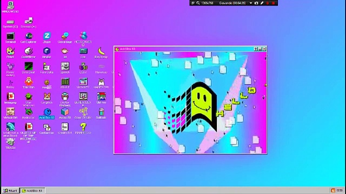Take a snapshot with the recorder camera icon
The image size is (346, 194).
[256, 3]
